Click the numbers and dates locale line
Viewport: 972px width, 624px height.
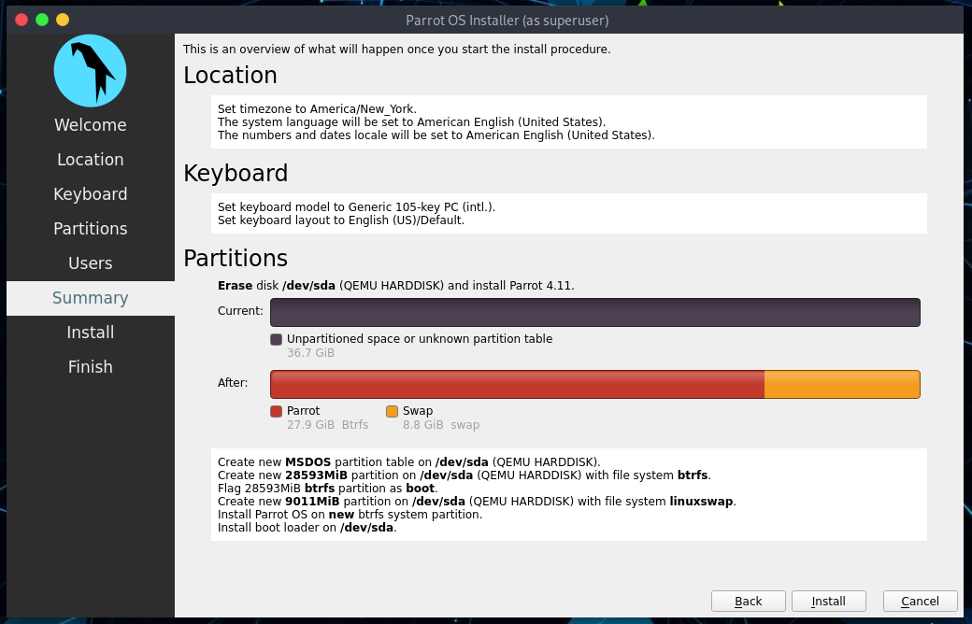pos(436,135)
